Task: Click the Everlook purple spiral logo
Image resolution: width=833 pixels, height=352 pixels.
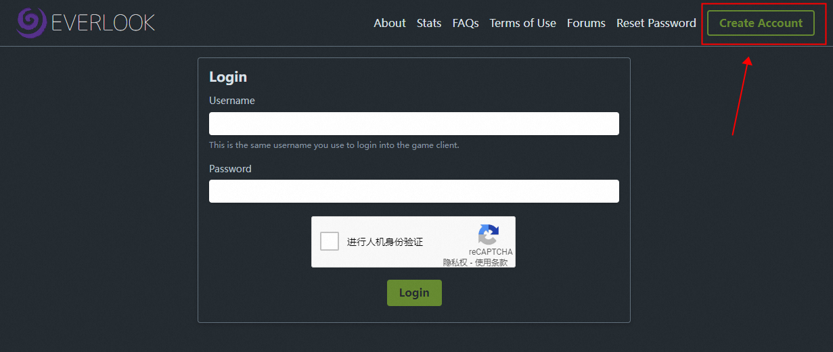Action: 31,23
